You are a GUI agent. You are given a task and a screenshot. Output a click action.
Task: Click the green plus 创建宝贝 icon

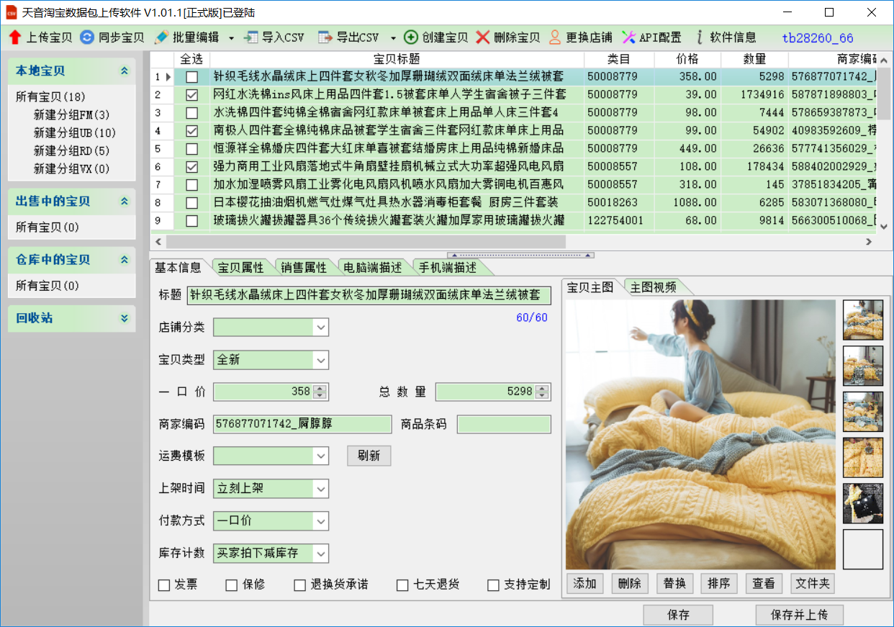click(411, 37)
